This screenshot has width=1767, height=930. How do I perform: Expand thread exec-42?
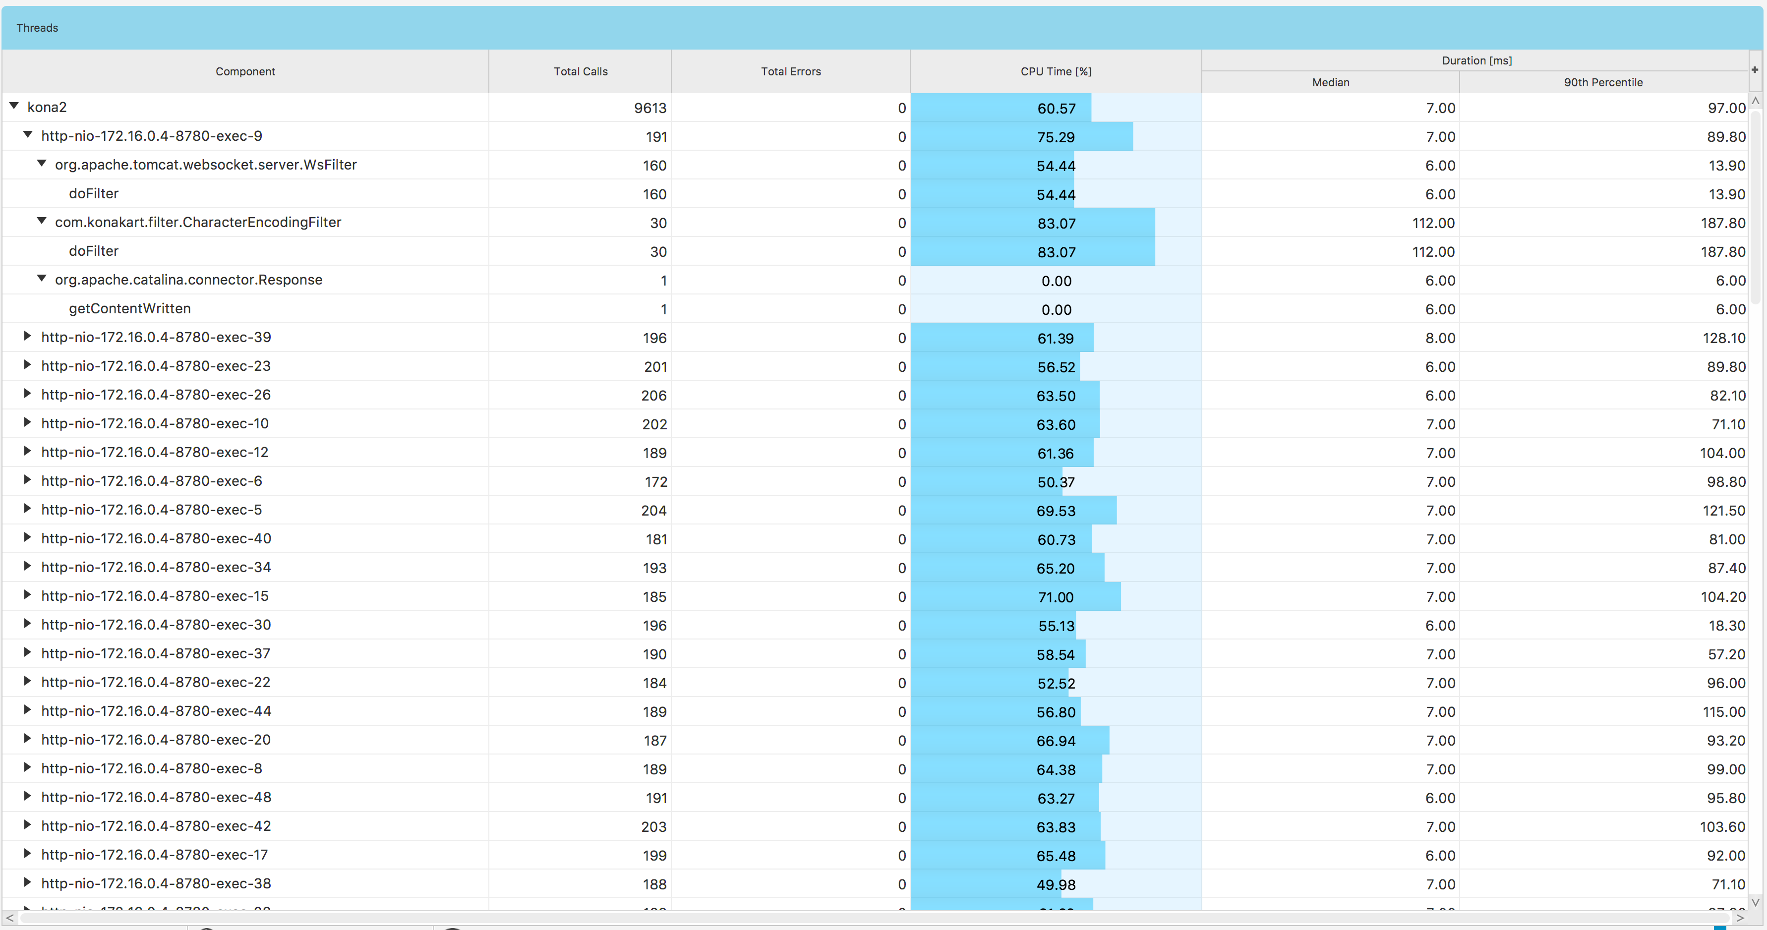(x=27, y=825)
